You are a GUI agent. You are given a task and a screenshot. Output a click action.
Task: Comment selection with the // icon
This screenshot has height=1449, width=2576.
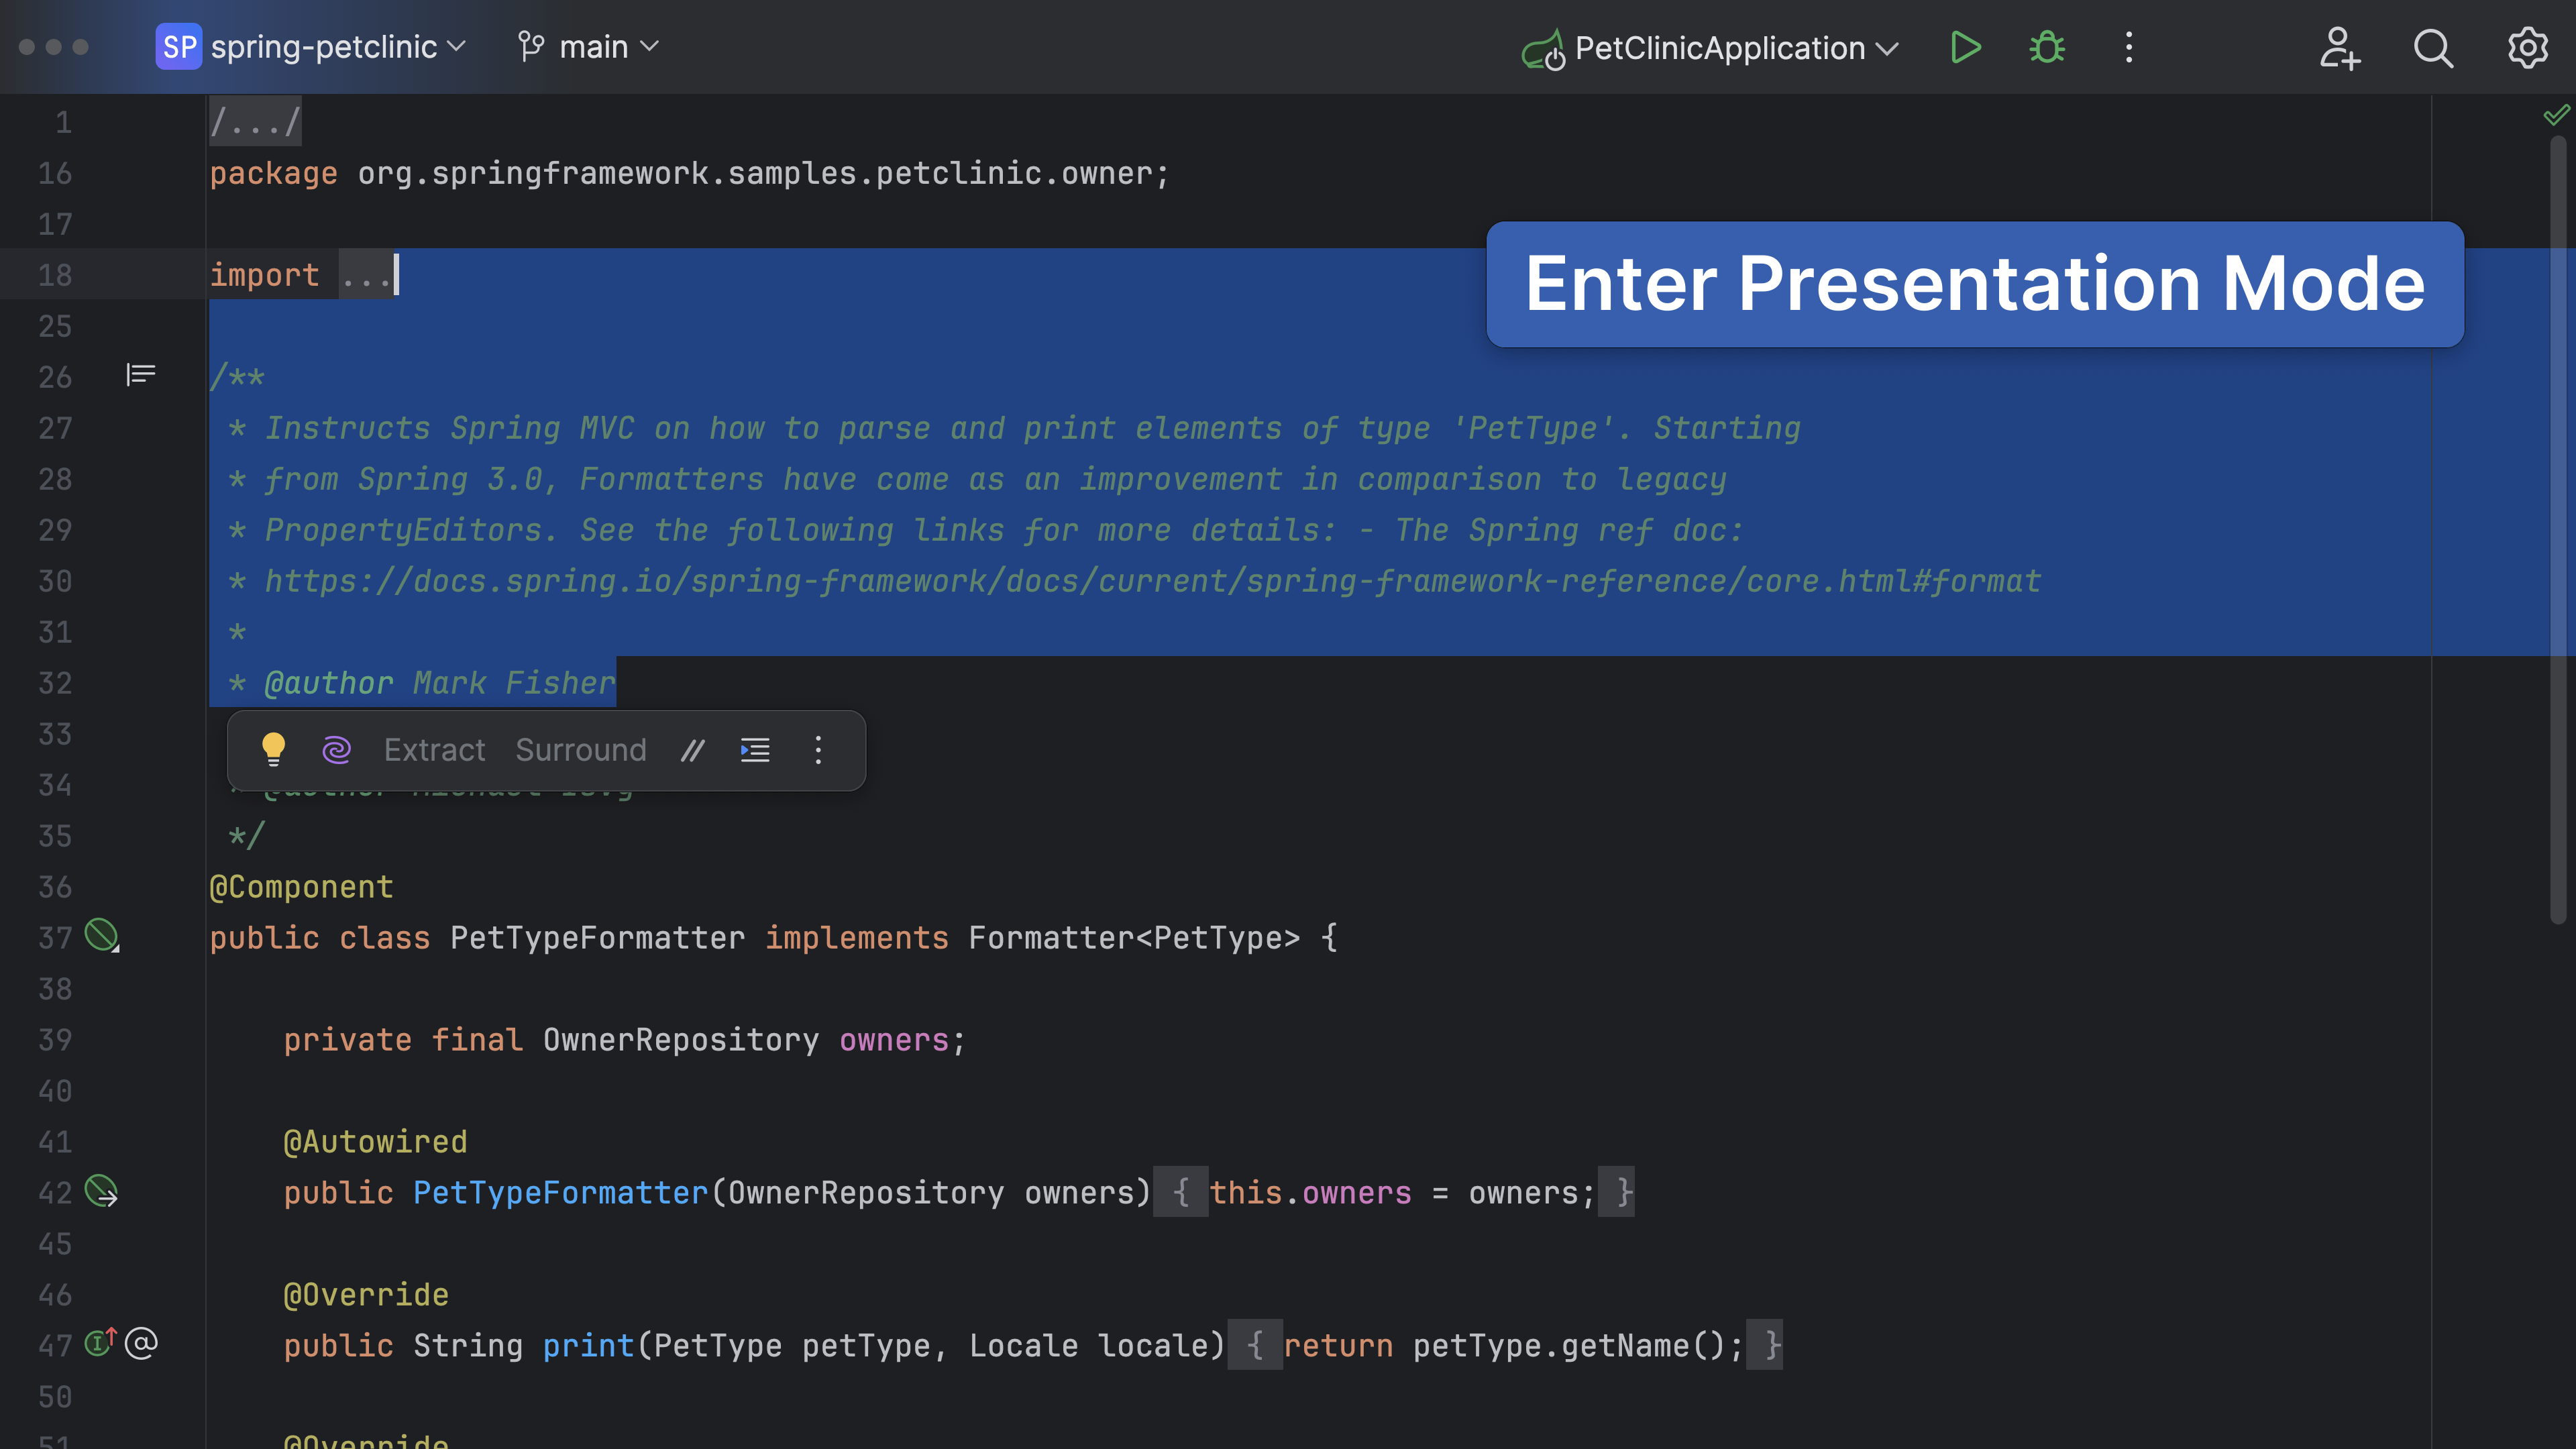(692, 750)
